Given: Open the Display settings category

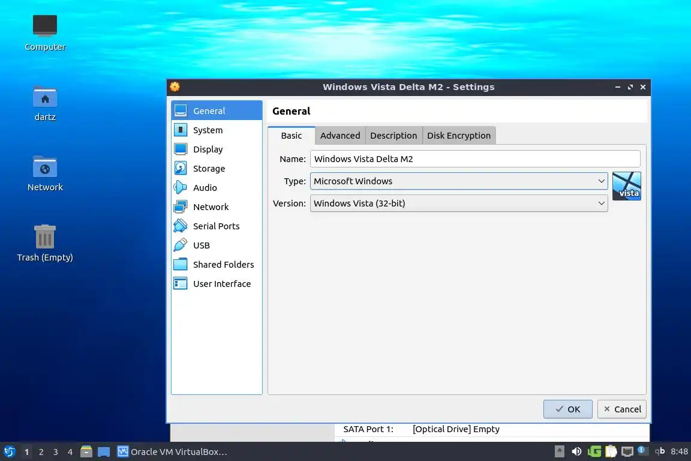Looking at the screenshot, I should coord(217,149).
